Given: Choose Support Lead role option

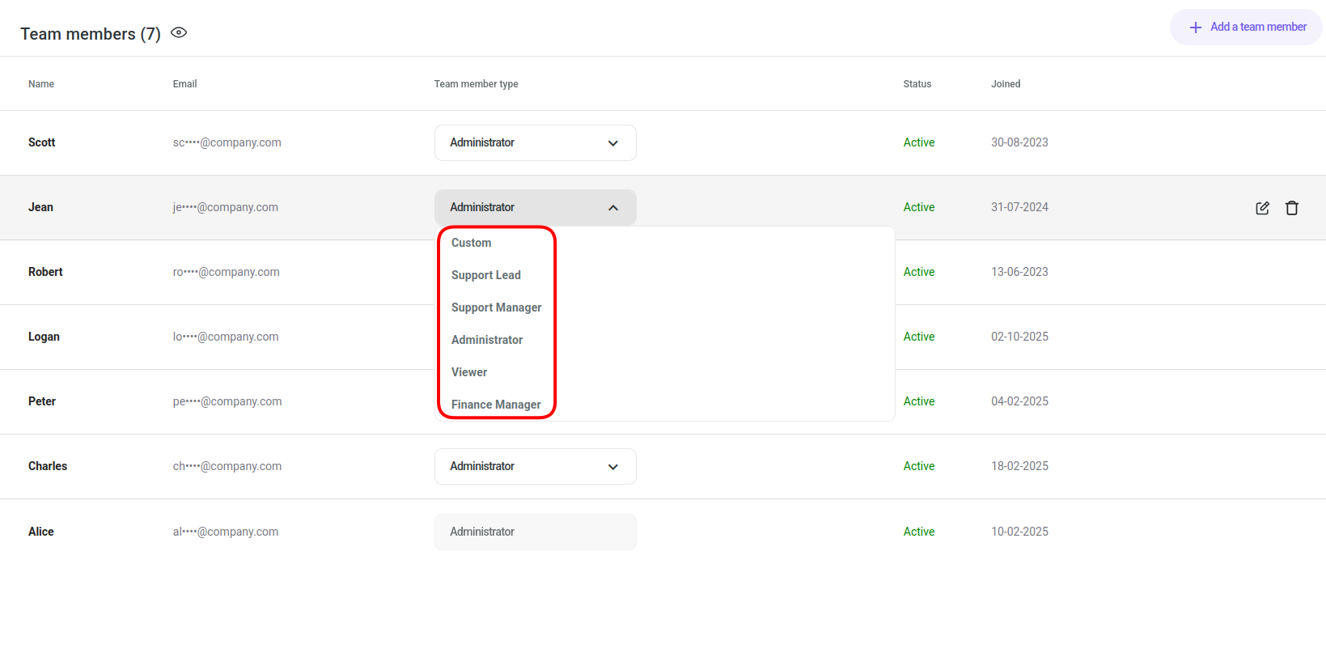Looking at the screenshot, I should point(486,275).
